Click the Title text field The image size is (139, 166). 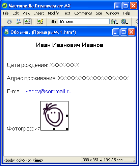(84, 21)
